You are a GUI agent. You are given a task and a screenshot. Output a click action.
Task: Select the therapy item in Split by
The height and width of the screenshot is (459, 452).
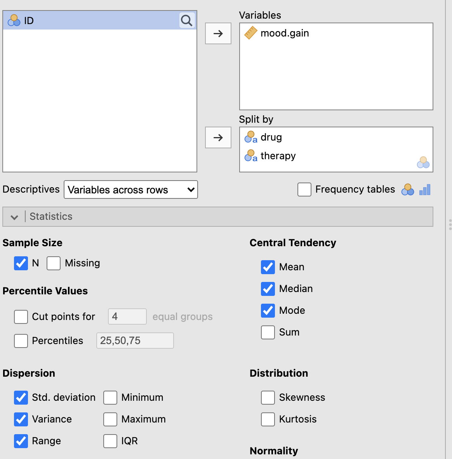click(278, 156)
